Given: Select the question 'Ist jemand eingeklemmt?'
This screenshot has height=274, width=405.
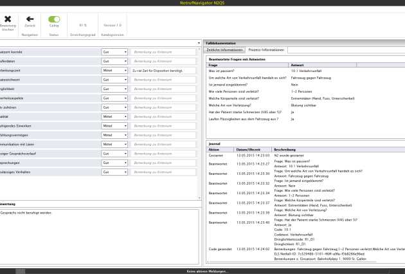Looking at the screenshot, I should 228,84.
